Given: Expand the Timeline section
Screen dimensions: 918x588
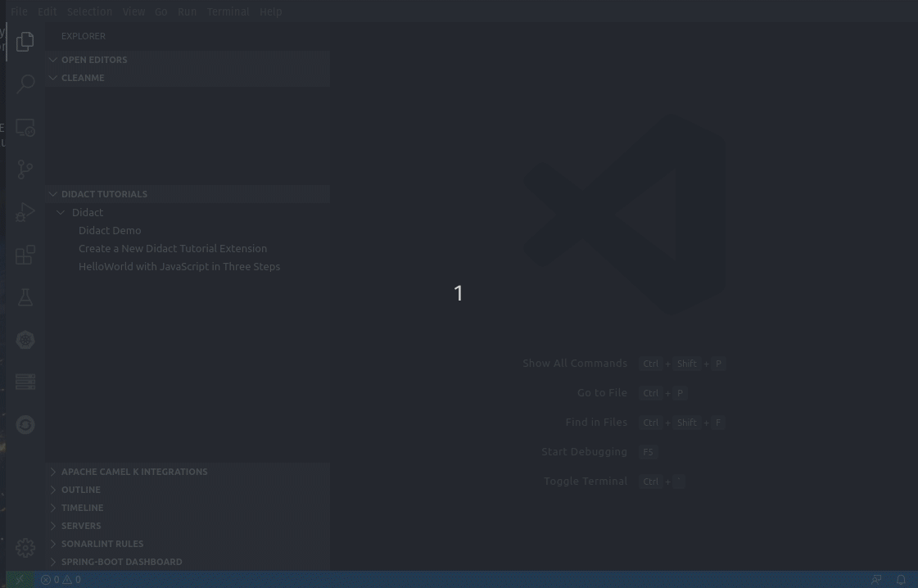Looking at the screenshot, I should pos(188,508).
